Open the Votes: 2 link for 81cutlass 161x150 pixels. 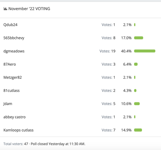(108, 90)
